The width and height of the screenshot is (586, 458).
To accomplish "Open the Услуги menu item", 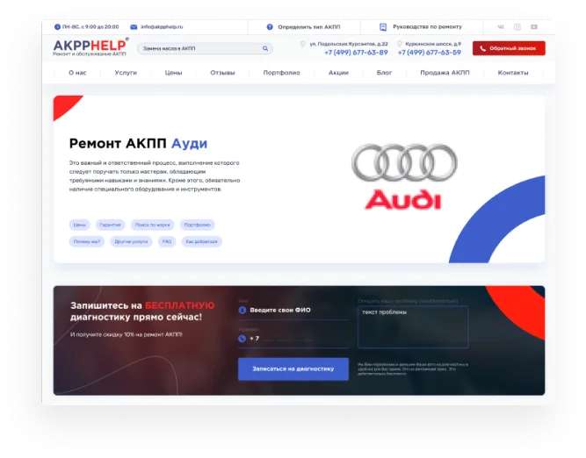I will point(126,73).
